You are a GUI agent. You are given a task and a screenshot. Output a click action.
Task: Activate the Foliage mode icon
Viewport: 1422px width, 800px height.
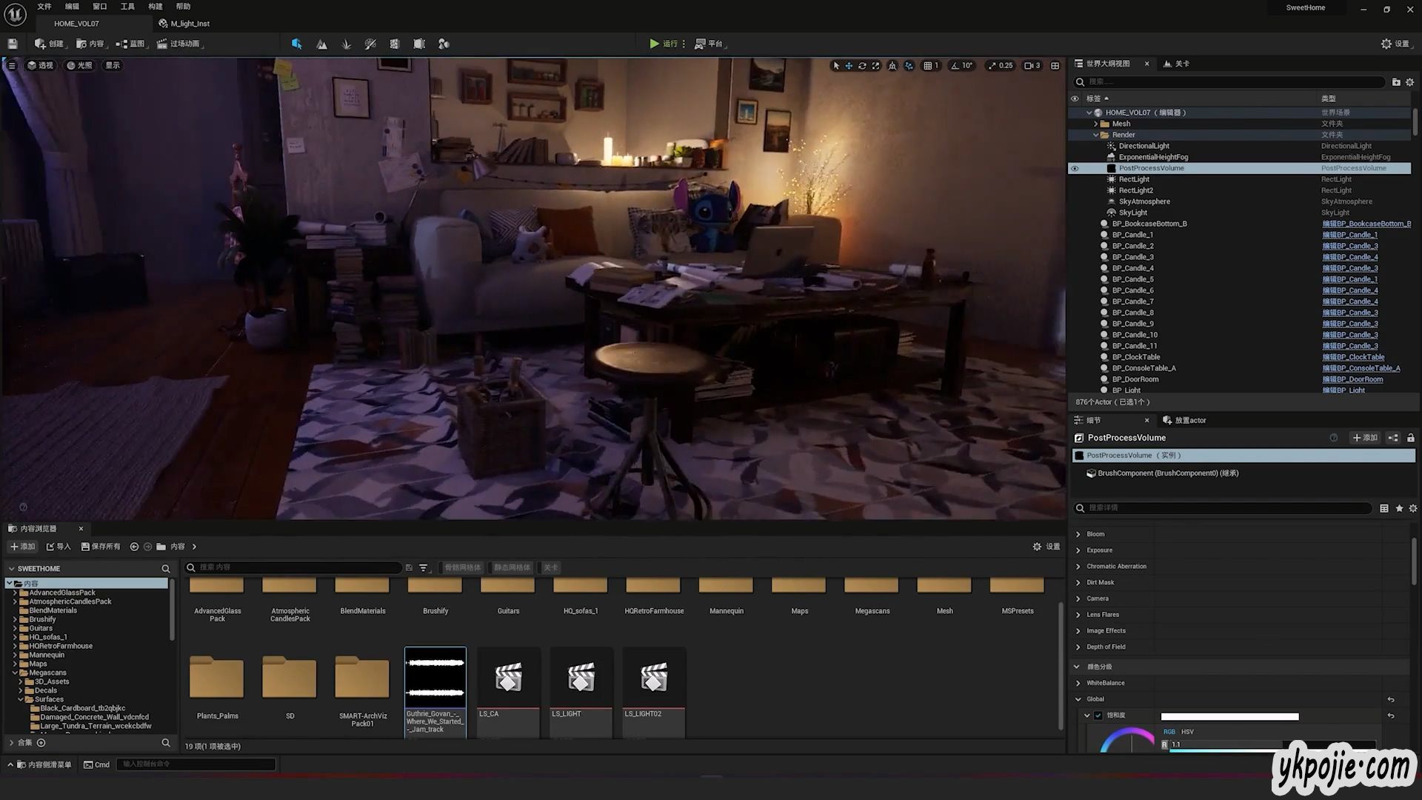(x=346, y=44)
